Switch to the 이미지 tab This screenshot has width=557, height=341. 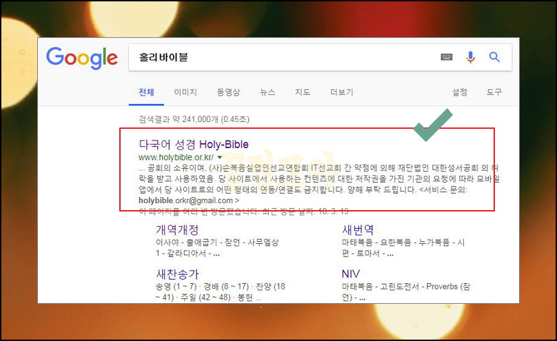coord(185,92)
